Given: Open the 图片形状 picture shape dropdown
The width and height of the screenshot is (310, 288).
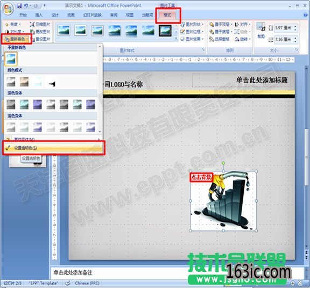Looking at the screenshot, I should pyautogui.click(x=192, y=24).
